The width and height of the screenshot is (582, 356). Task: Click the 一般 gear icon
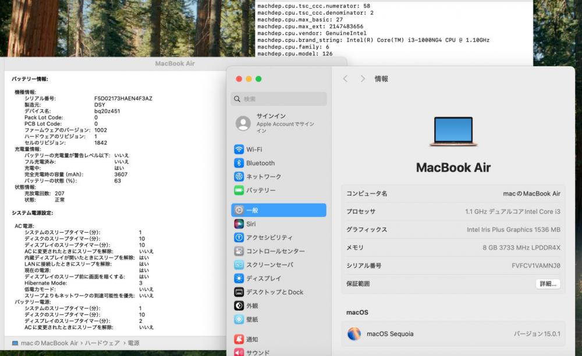pyautogui.click(x=239, y=210)
